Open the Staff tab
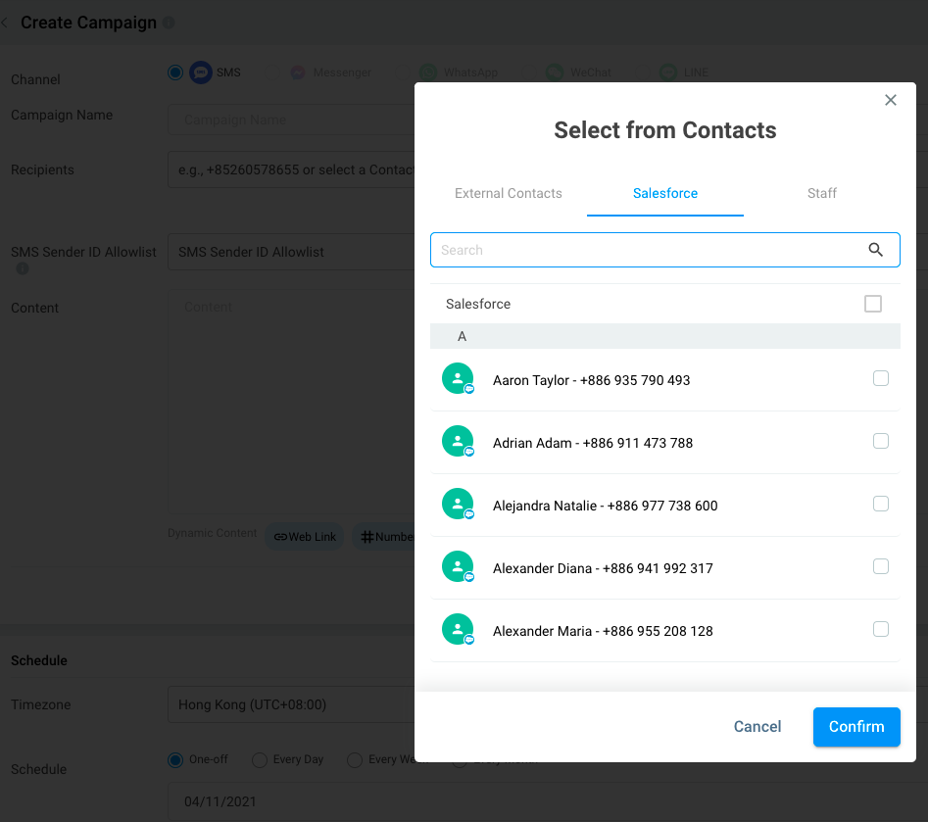 coord(822,193)
